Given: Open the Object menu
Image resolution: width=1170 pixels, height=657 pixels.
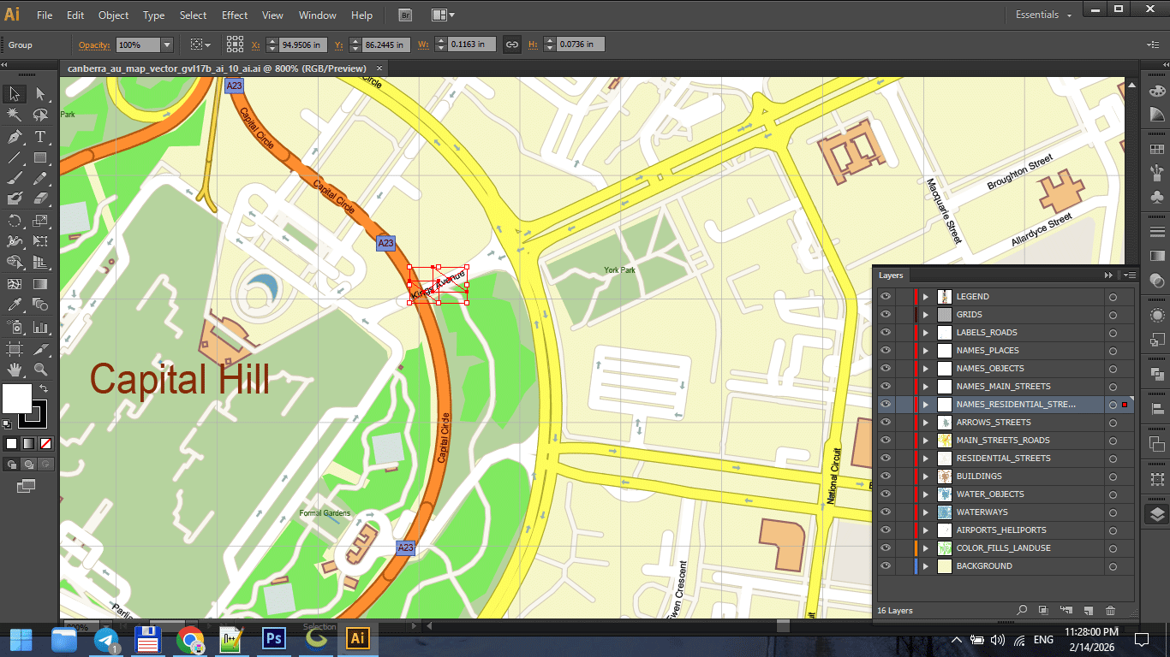Looking at the screenshot, I should (113, 15).
